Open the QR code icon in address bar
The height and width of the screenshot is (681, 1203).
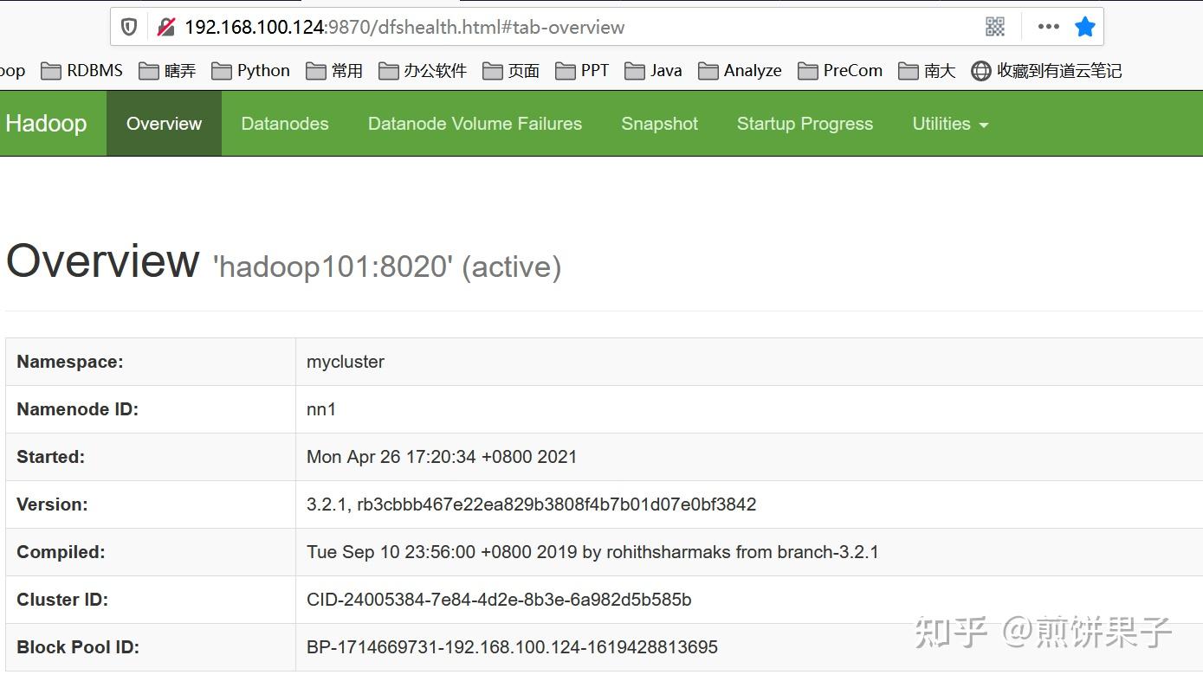(x=993, y=26)
